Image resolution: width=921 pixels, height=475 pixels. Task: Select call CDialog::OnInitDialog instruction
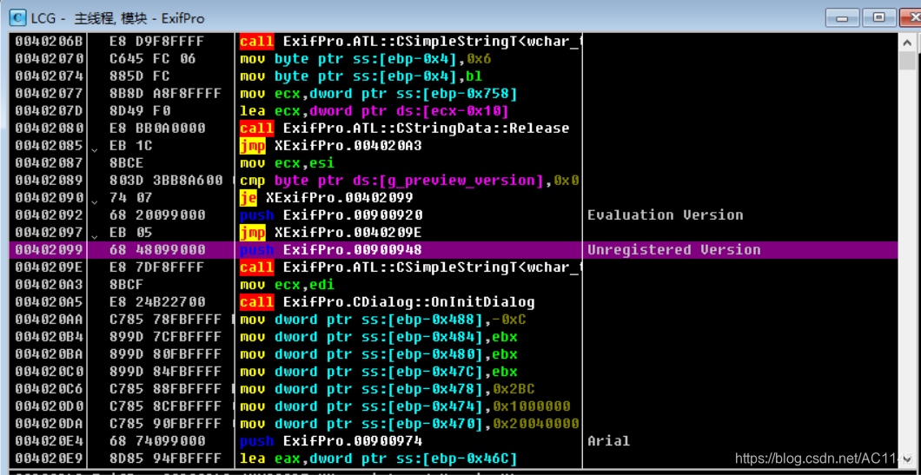(x=387, y=302)
